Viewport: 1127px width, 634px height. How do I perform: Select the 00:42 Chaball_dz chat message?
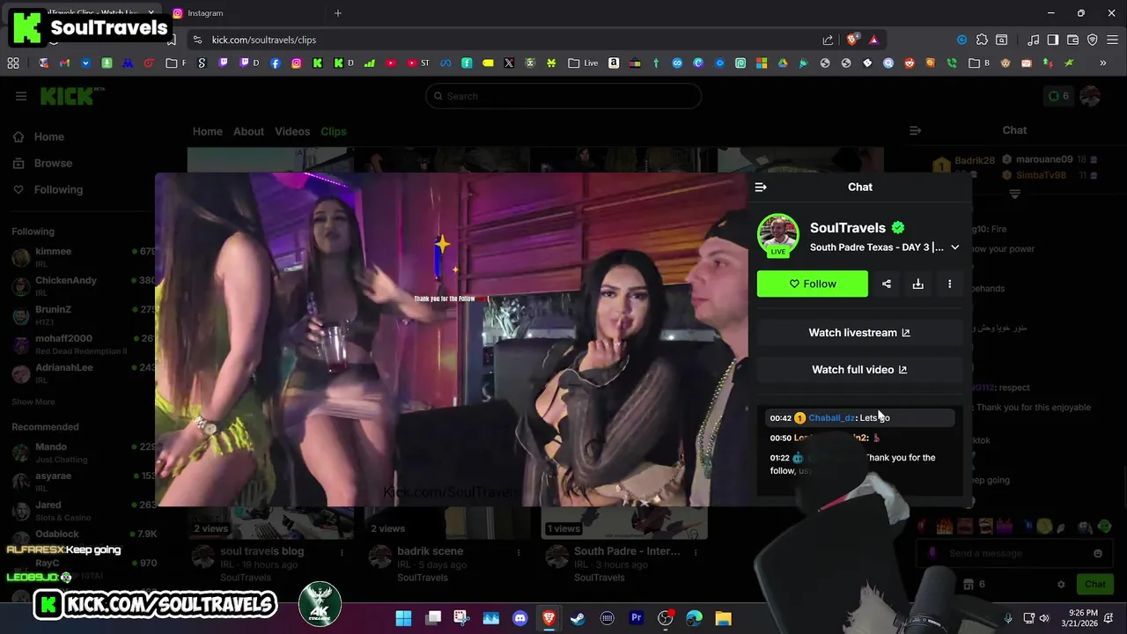click(859, 417)
